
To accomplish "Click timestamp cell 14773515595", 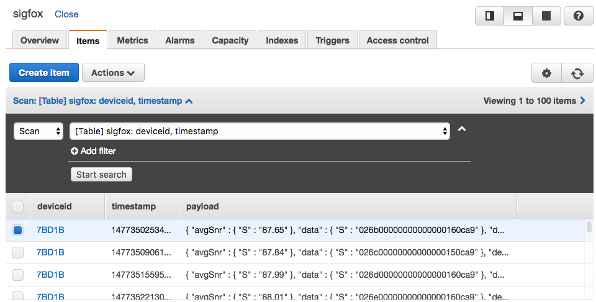I will click(x=141, y=275).
